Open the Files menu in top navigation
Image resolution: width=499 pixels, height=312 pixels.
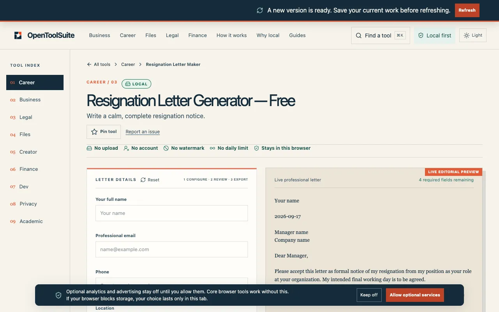click(x=151, y=35)
